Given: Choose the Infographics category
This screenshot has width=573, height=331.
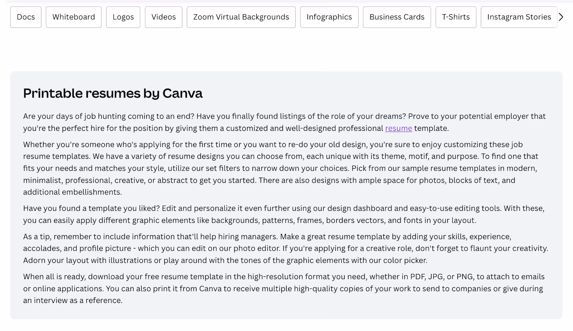Looking at the screenshot, I should (x=329, y=17).
